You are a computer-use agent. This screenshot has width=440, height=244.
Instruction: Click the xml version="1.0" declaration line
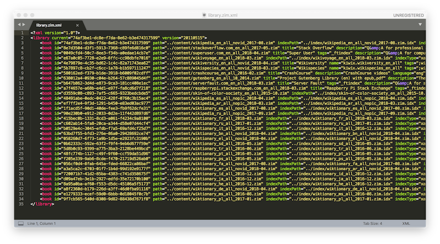pyautogui.click(x=55, y=33)
